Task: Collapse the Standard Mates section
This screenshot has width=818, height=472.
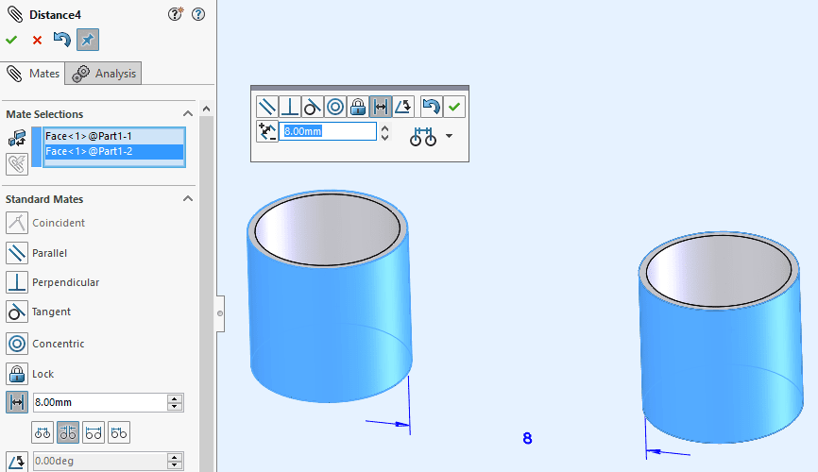Action: click(187, 199)
